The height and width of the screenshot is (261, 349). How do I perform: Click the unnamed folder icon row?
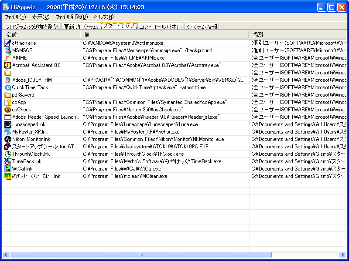(x=8, y=73)
